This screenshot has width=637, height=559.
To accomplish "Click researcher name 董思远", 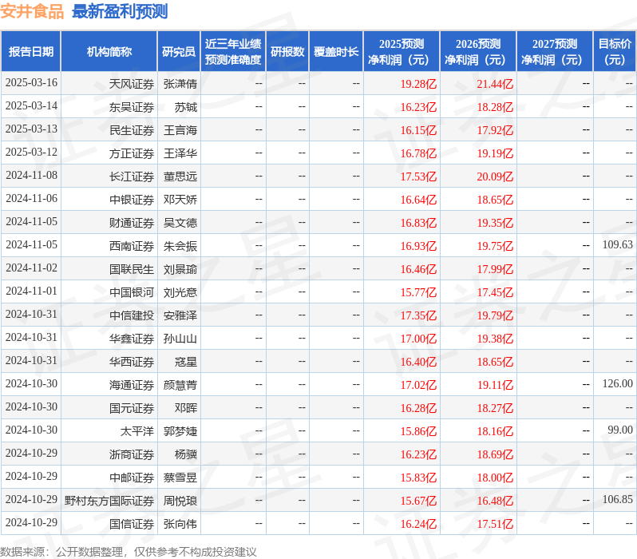I will 180,176.
